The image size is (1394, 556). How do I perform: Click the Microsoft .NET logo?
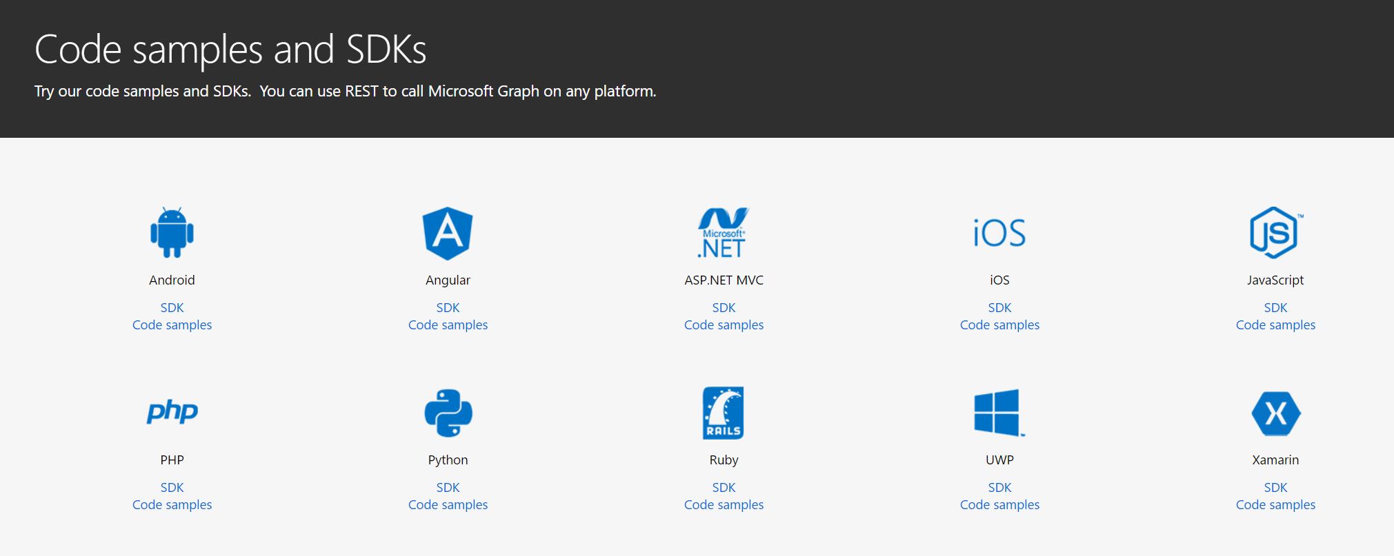click(723, 233)
